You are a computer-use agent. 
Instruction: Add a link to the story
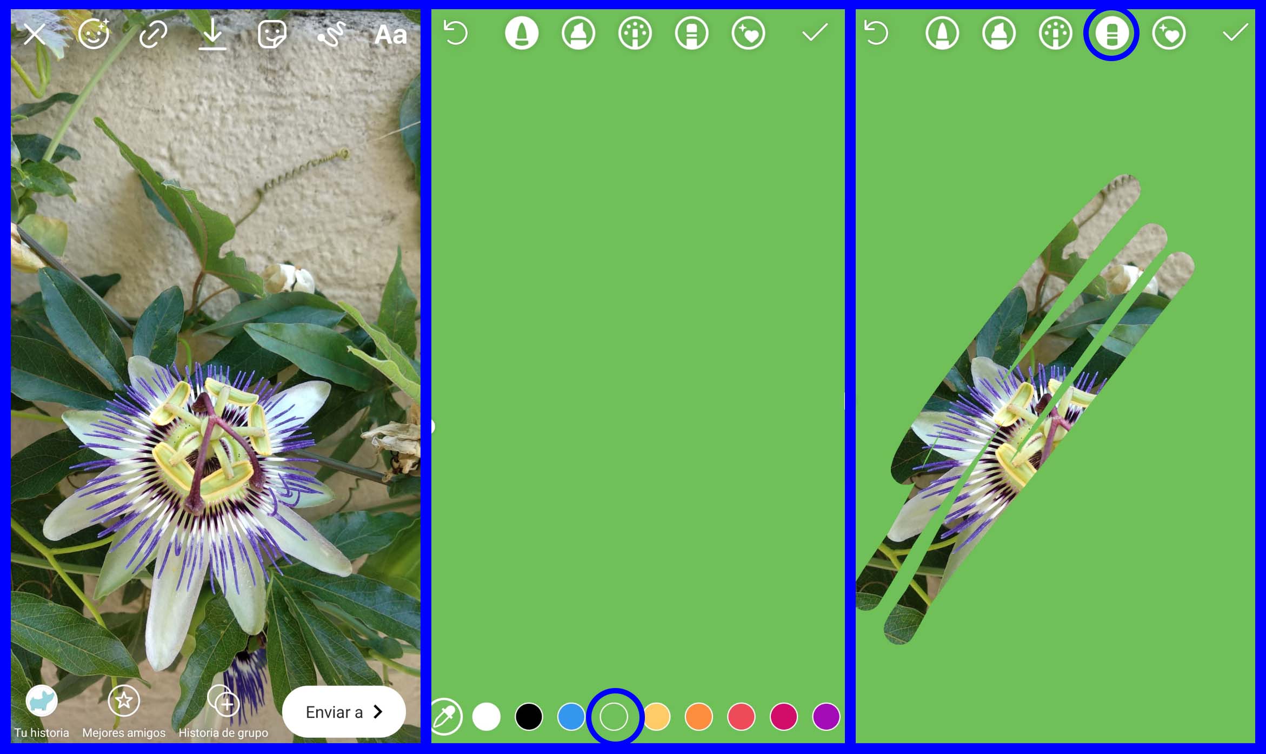pos(154,34)
